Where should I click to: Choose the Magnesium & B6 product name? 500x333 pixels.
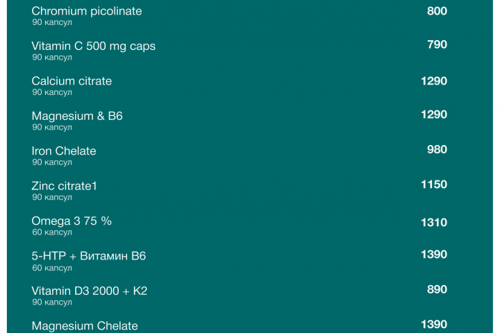point(77,116)
